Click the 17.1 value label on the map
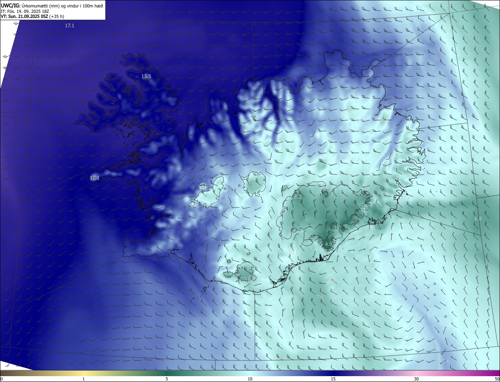 tap(70, 25)
